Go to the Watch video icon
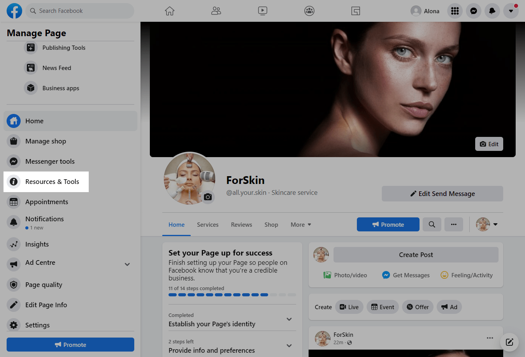The width and height of the screenshot is (525, 357). [263, 11]
